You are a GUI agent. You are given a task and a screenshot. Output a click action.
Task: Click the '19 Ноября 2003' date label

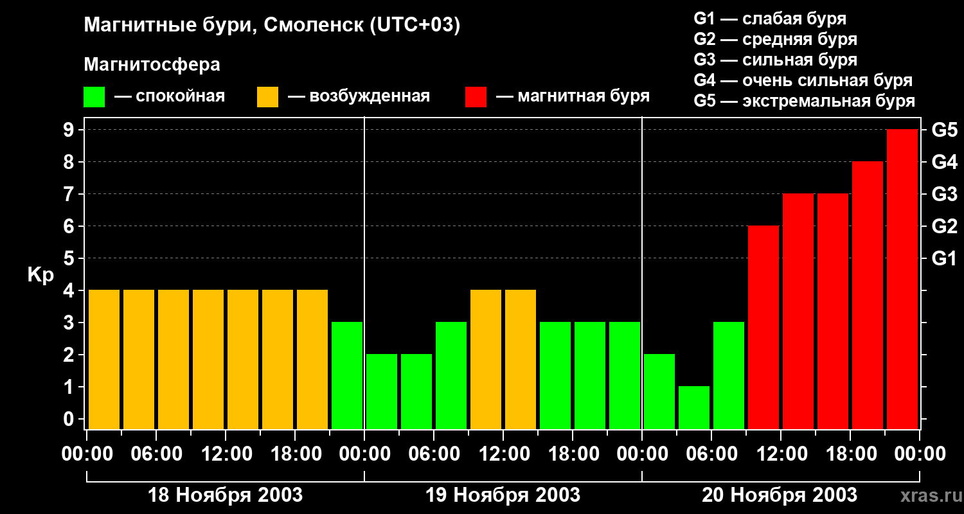pyautogui.click(x=503, y=495)
